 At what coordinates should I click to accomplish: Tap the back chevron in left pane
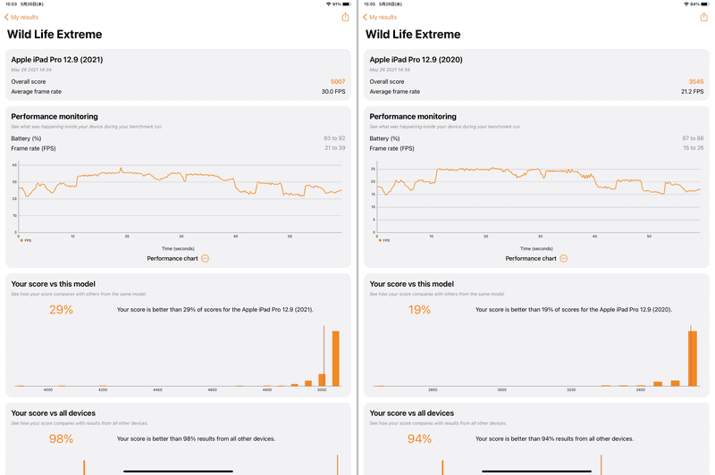6,17
